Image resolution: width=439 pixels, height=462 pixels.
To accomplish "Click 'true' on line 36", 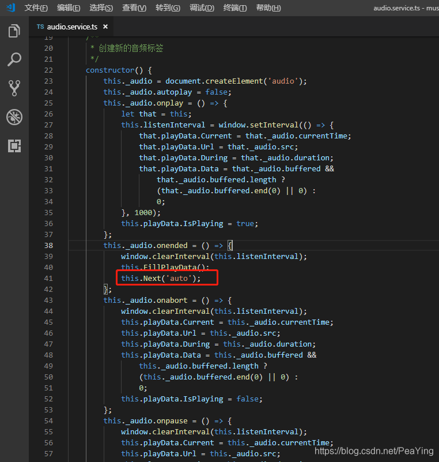I will coord(245,224).
